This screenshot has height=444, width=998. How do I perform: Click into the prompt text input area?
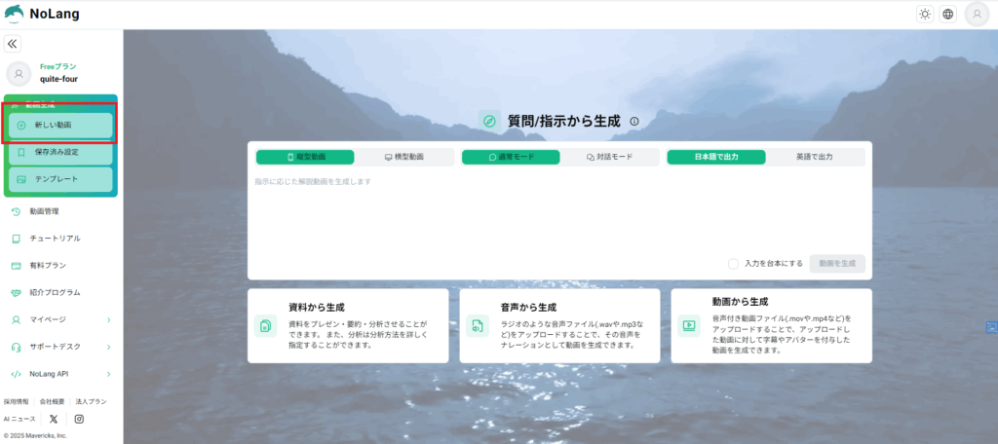pos(559,214)
